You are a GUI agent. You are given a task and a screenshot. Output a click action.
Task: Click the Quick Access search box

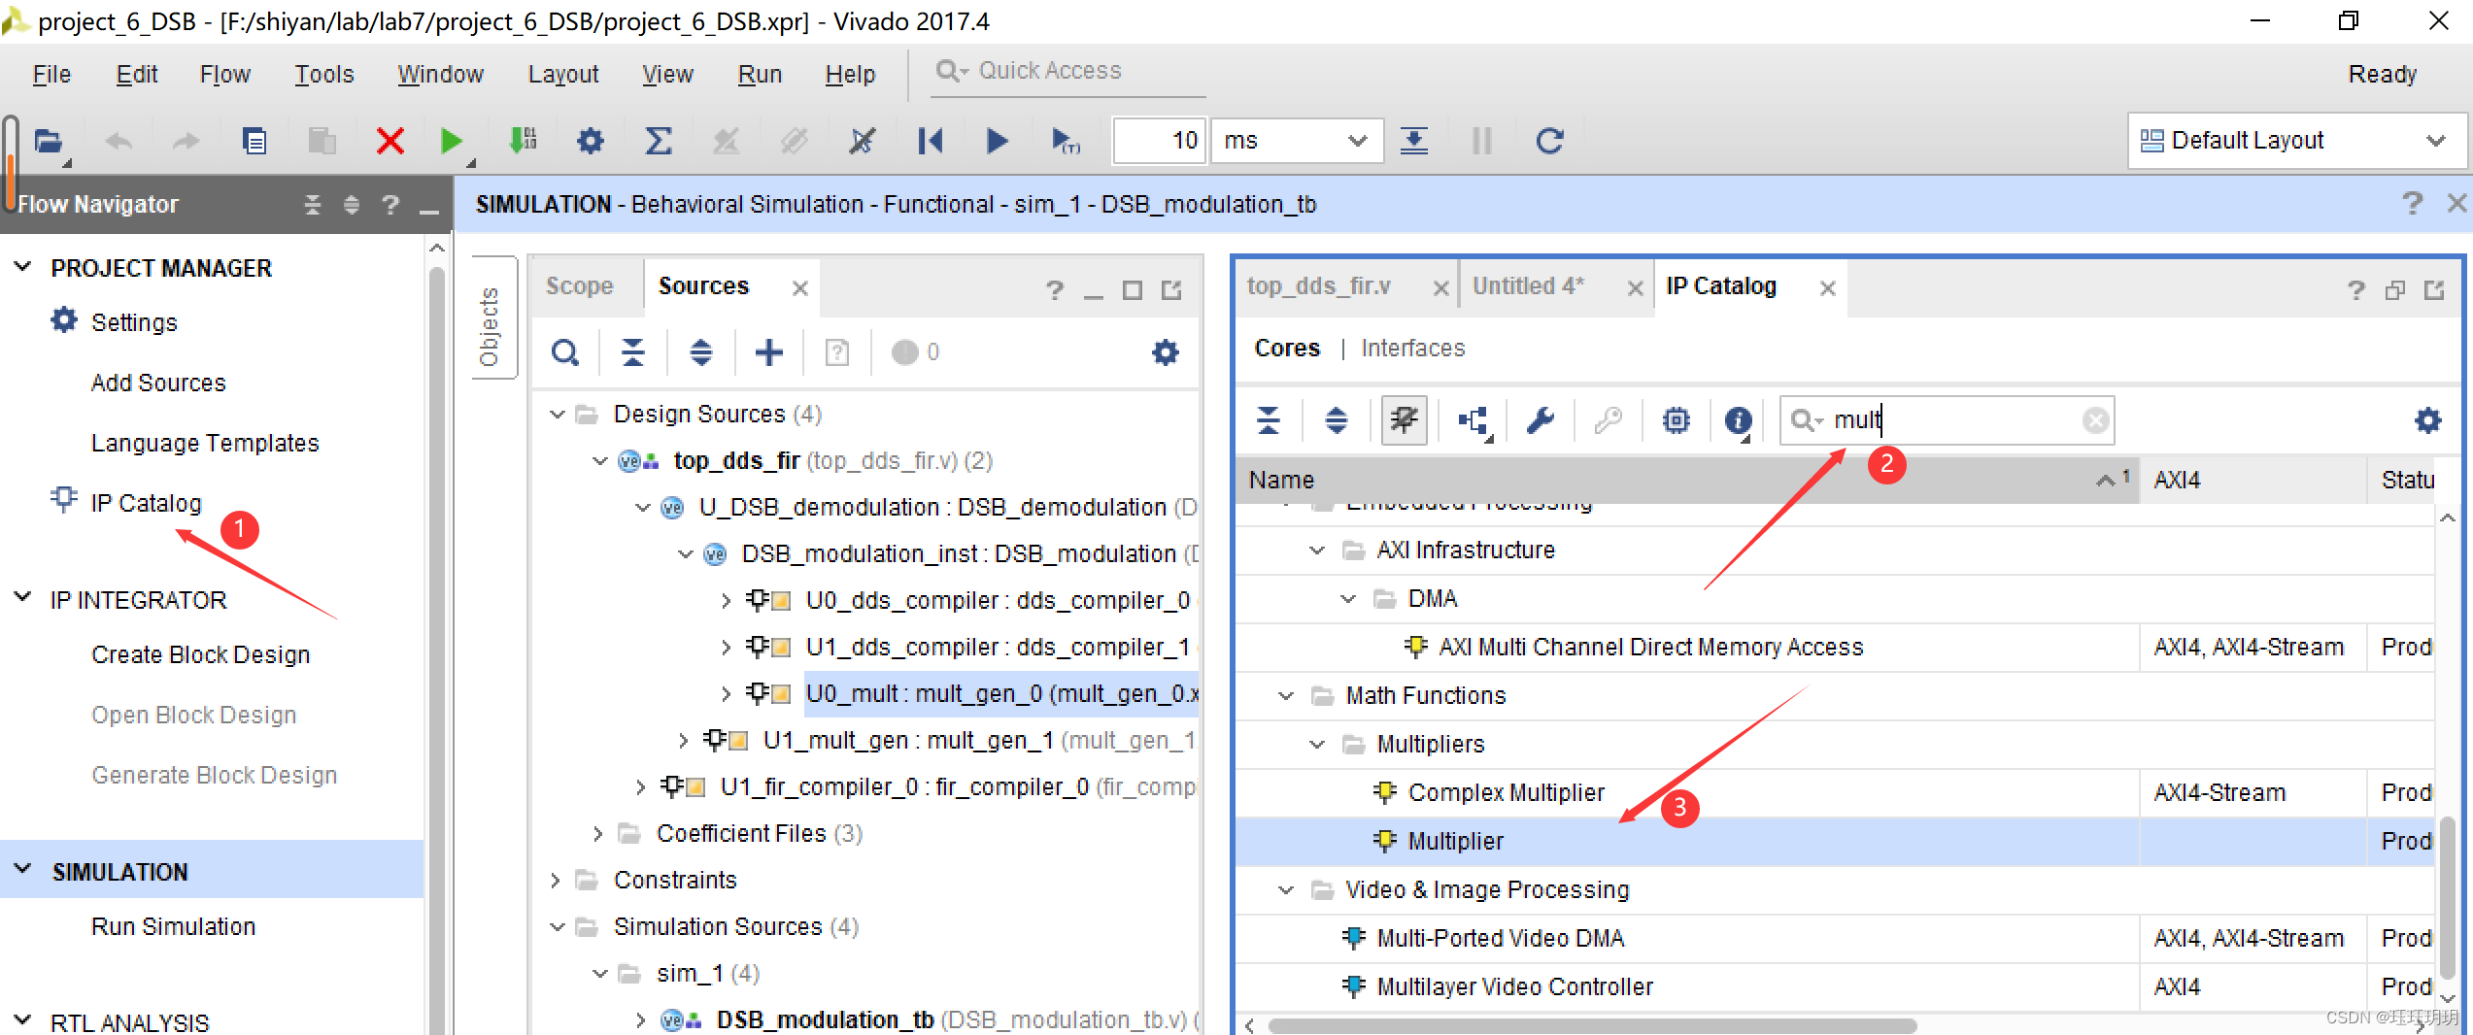pos(1068,71)
